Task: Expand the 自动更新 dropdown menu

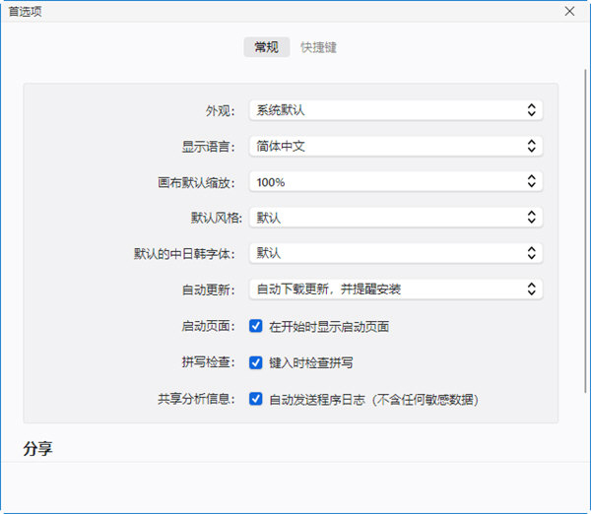Action: tap(394, 289)
